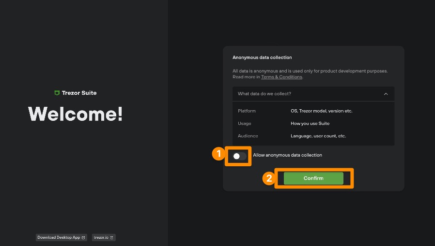
Task: Open the trezor.io external link
Action: pos(104,237)
